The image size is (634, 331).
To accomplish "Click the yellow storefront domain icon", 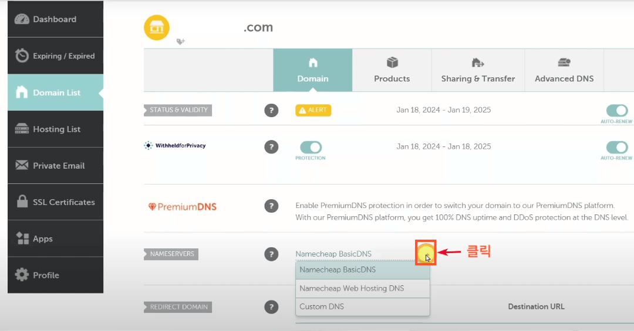I will [x=157, y=28].
